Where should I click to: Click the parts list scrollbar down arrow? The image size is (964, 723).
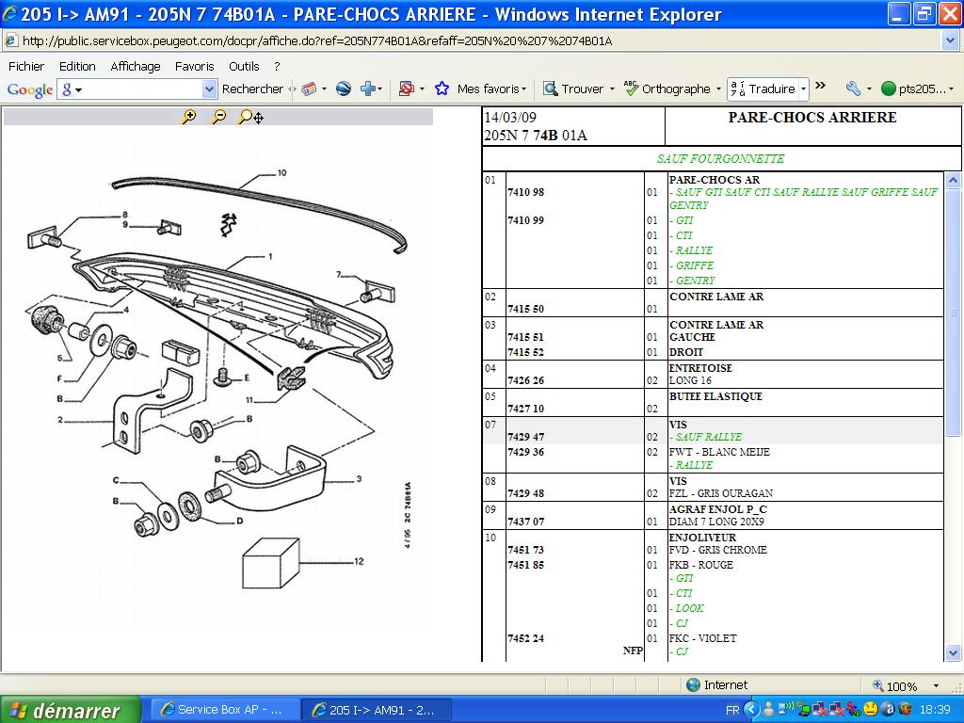coord(953,652)
